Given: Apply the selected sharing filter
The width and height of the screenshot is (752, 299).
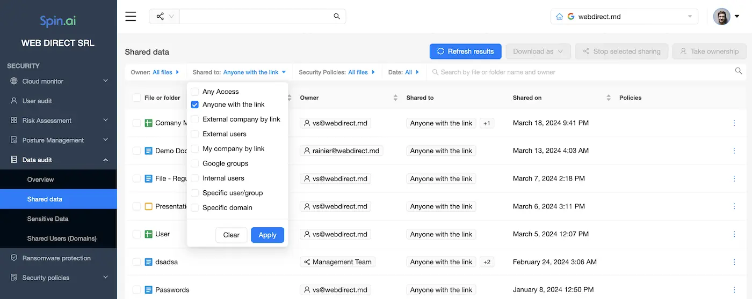Looking at the screenshot, I should tap(267, 235).
